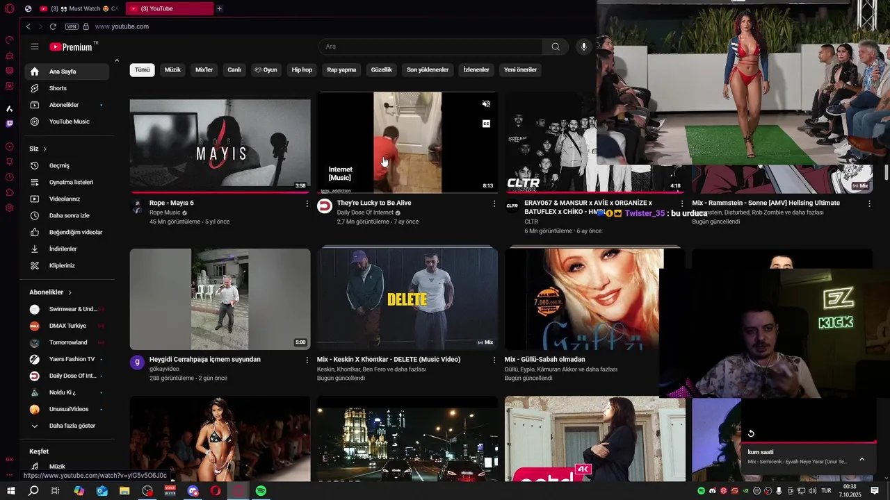Screen dimensions: 890x500
Task: Open more options for They're Lucky to Be Alive
Action: (x=494, y=203)
